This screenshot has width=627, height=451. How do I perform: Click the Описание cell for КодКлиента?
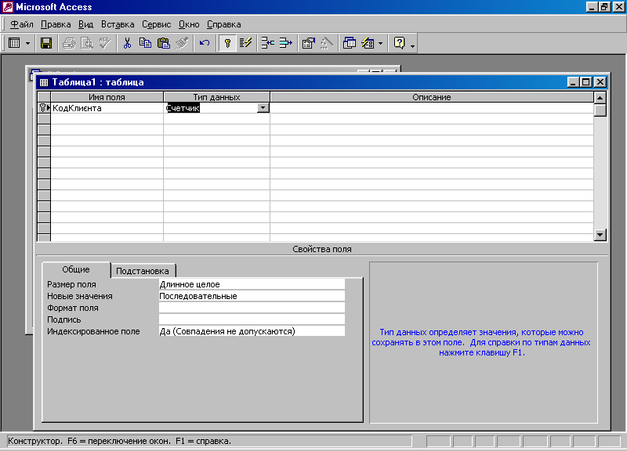click(x=432, y=108)
